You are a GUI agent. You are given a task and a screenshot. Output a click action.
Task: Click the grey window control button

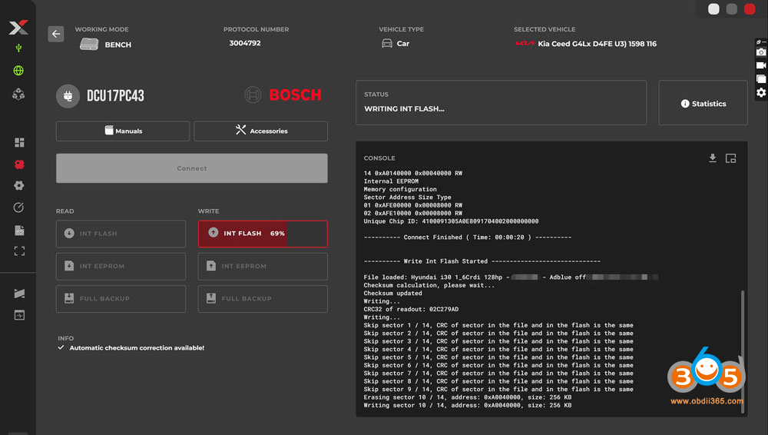(732, 8)
